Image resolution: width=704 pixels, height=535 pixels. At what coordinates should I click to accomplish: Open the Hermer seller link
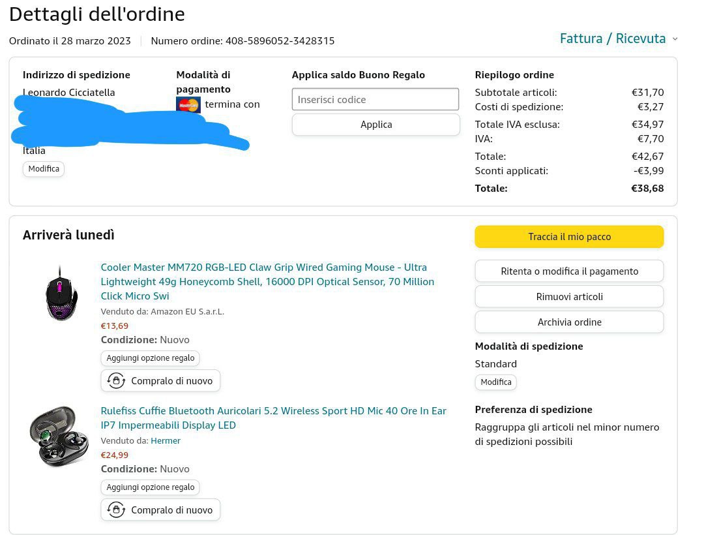click(x=166, y=441)
